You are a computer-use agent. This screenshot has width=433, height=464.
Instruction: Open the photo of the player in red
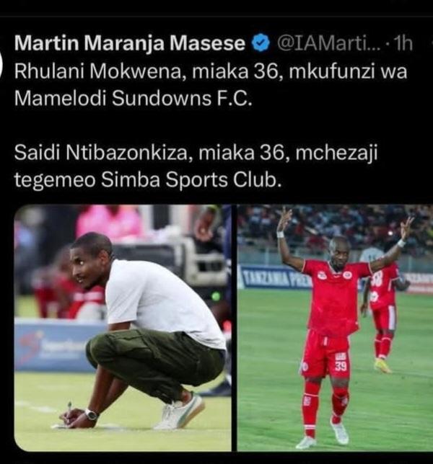click(x=335, y=328)
